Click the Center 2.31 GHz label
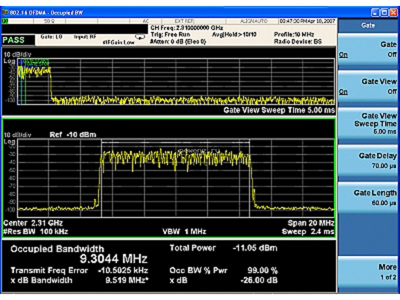400x300 pixels. tap(33, 223)
